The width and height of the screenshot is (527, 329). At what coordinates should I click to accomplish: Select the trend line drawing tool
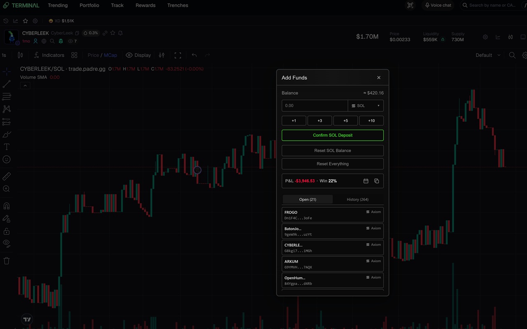tap(7, 84)
